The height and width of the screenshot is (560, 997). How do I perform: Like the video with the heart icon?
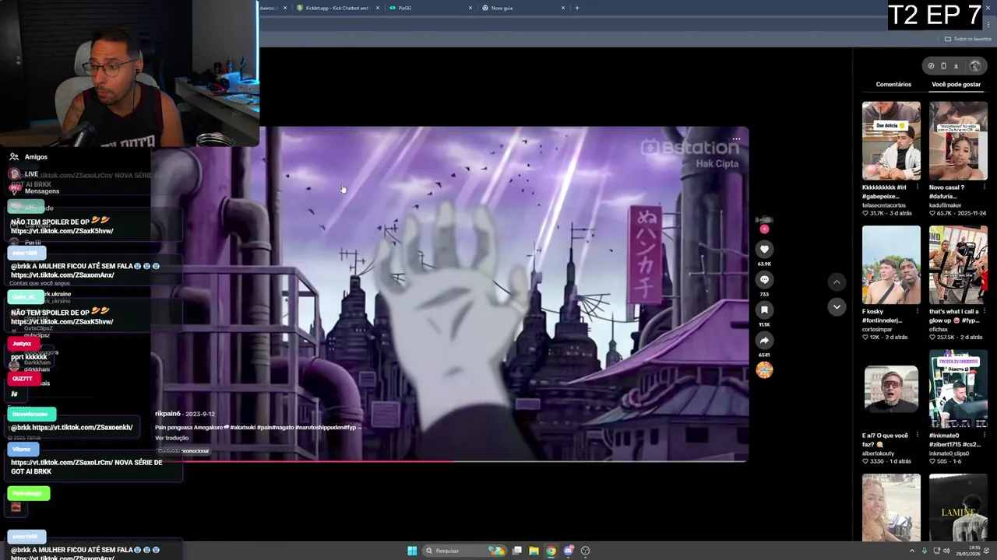pos(764,249)
